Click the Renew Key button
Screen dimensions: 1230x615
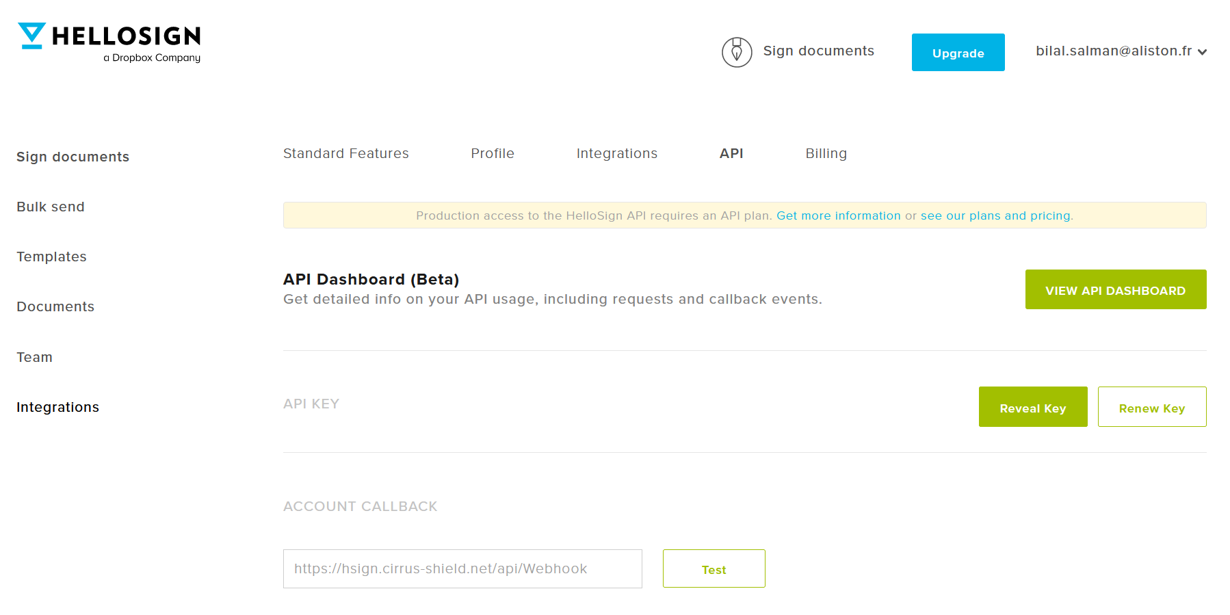click(x=1151, y=408)
